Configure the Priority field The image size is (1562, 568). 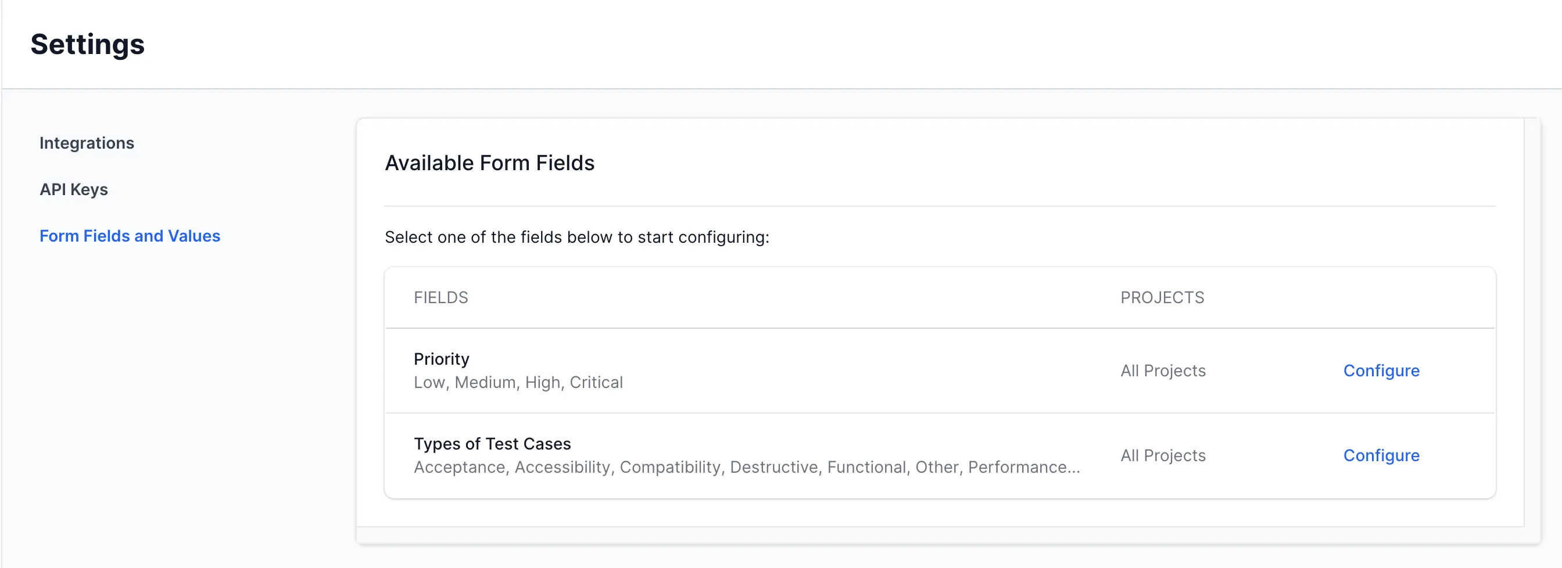click(1381, 371)
